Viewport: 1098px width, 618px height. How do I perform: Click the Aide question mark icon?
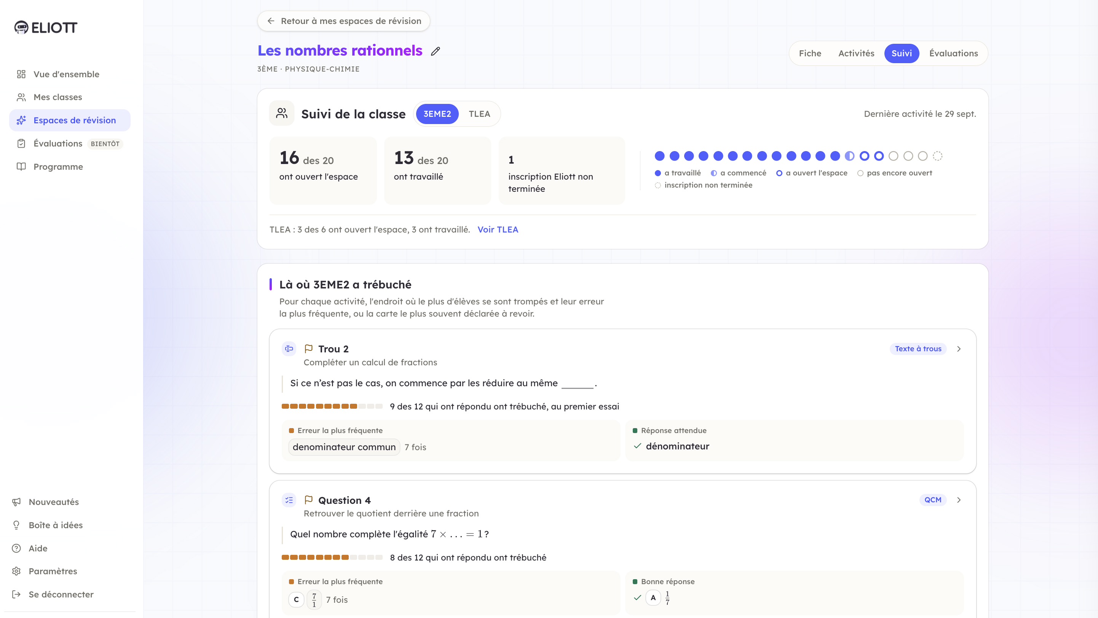pos(17,548)
